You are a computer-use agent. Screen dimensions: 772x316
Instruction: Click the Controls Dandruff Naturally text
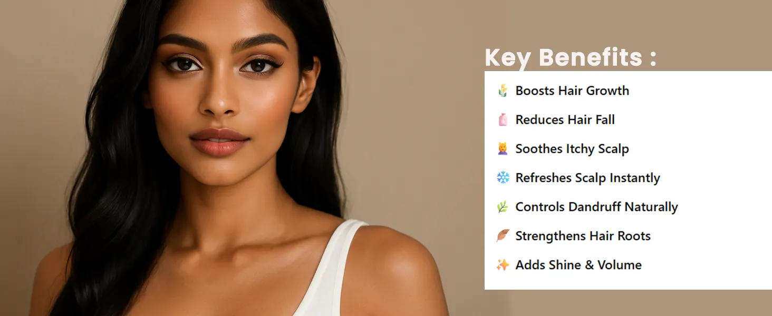[596, 207]
